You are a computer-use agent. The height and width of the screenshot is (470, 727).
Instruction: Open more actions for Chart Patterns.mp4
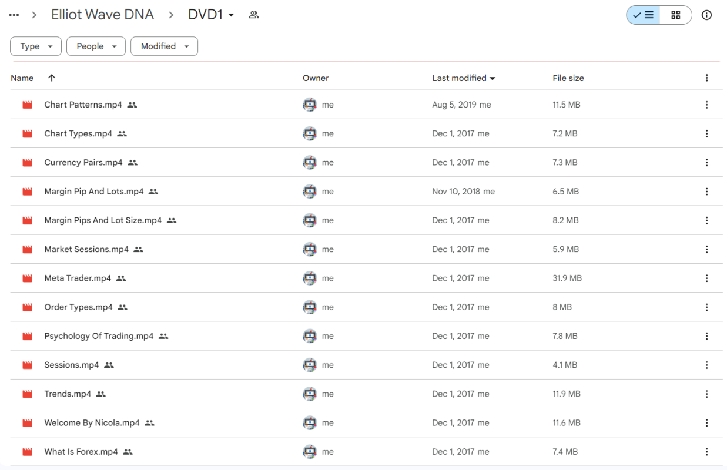(x=706, y=105)
